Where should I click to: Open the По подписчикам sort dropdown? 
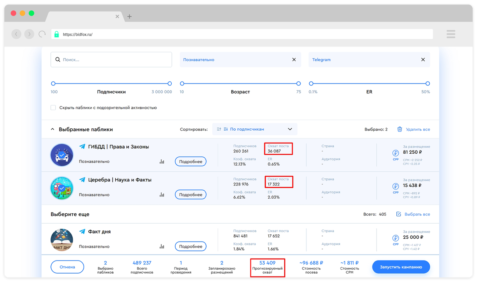[x=255, y=129]
